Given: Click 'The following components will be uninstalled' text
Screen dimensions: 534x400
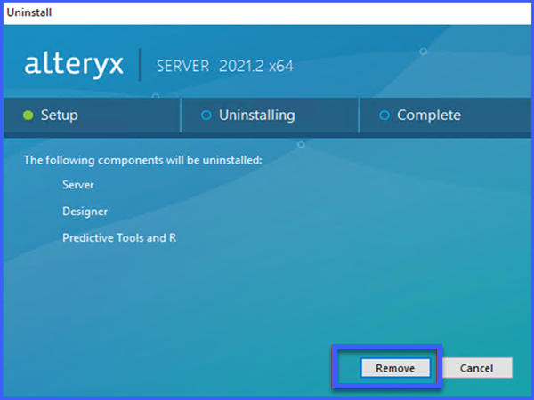Looking at the screenshot, I should [x=142, y=160].
